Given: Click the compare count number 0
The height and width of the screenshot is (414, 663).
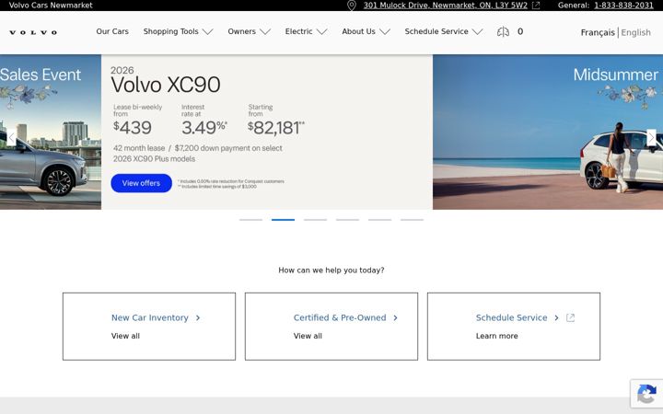Looking at the screenshot, I should [x=520, y=31].
